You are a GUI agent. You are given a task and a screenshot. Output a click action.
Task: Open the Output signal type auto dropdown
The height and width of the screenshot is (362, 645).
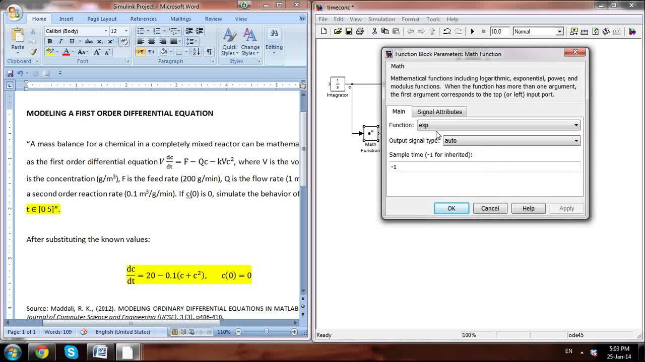(x=511, y=141)
